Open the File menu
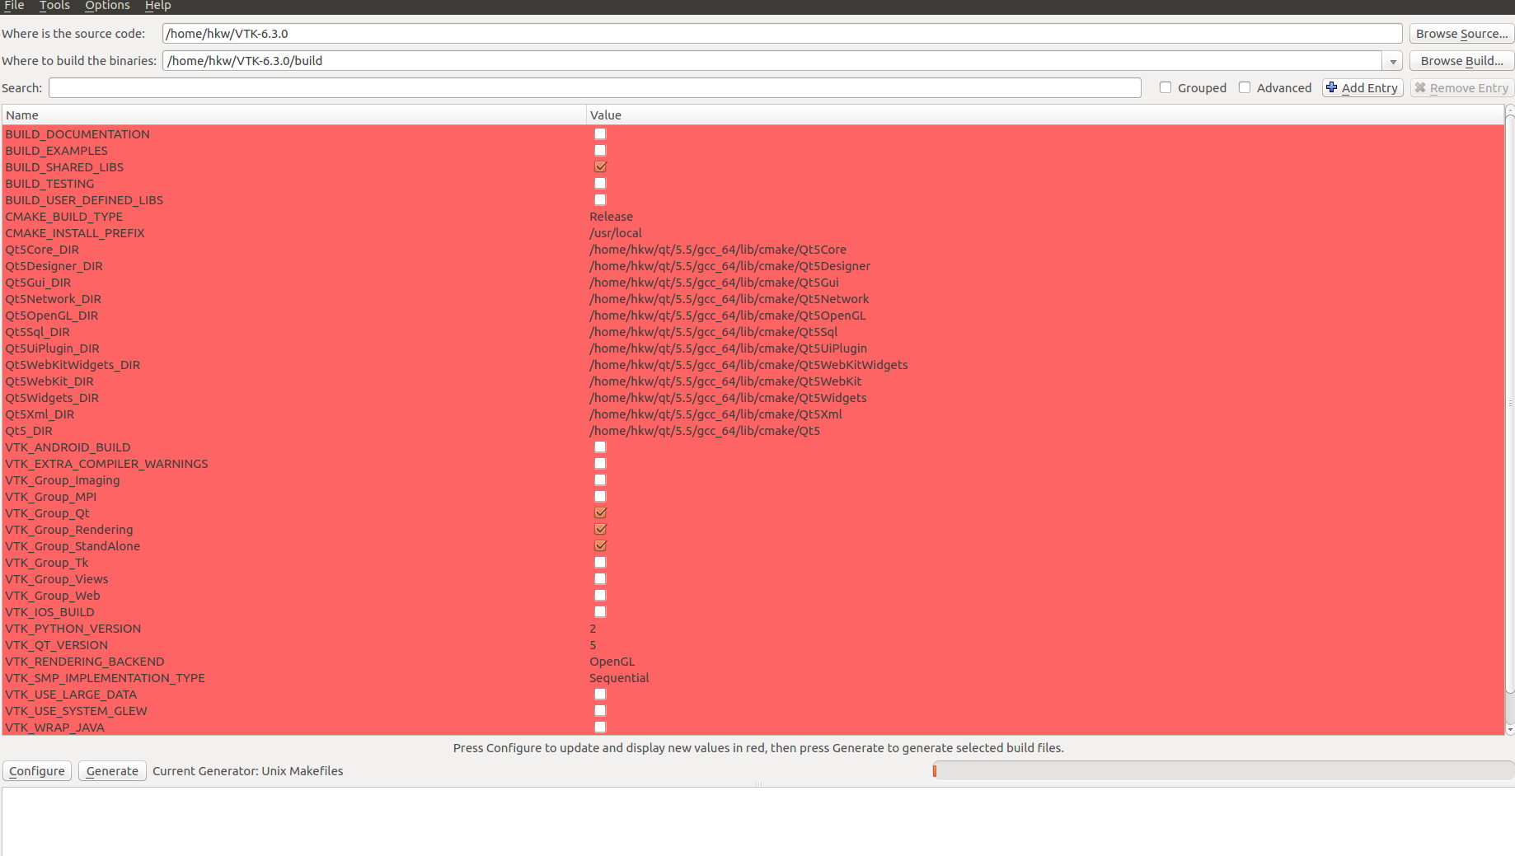The height and width of the screenshot is (856, 1515). 13,6
